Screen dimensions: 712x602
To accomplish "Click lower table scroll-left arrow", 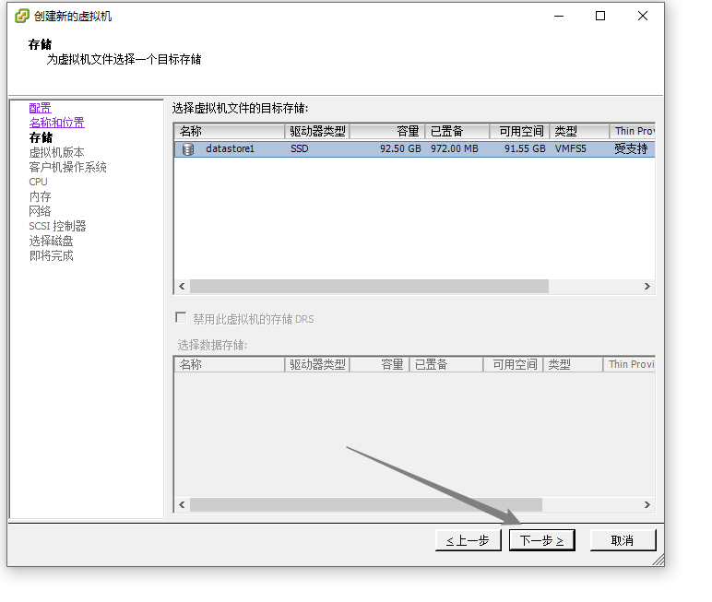I will (x=182, y=505).
